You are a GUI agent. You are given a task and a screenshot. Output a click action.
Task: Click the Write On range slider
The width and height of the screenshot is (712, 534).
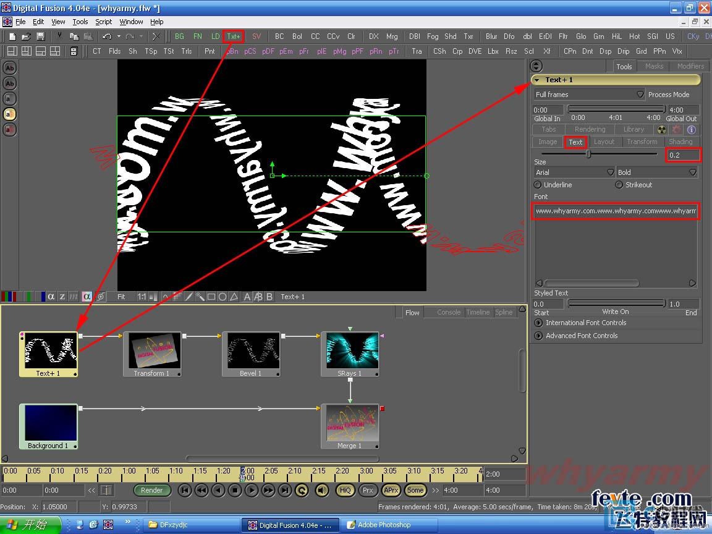coord(616,303)
